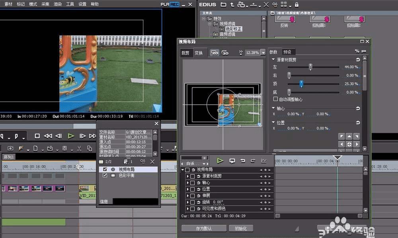
Task: Click the 存为默认 button
Action: 203,228
